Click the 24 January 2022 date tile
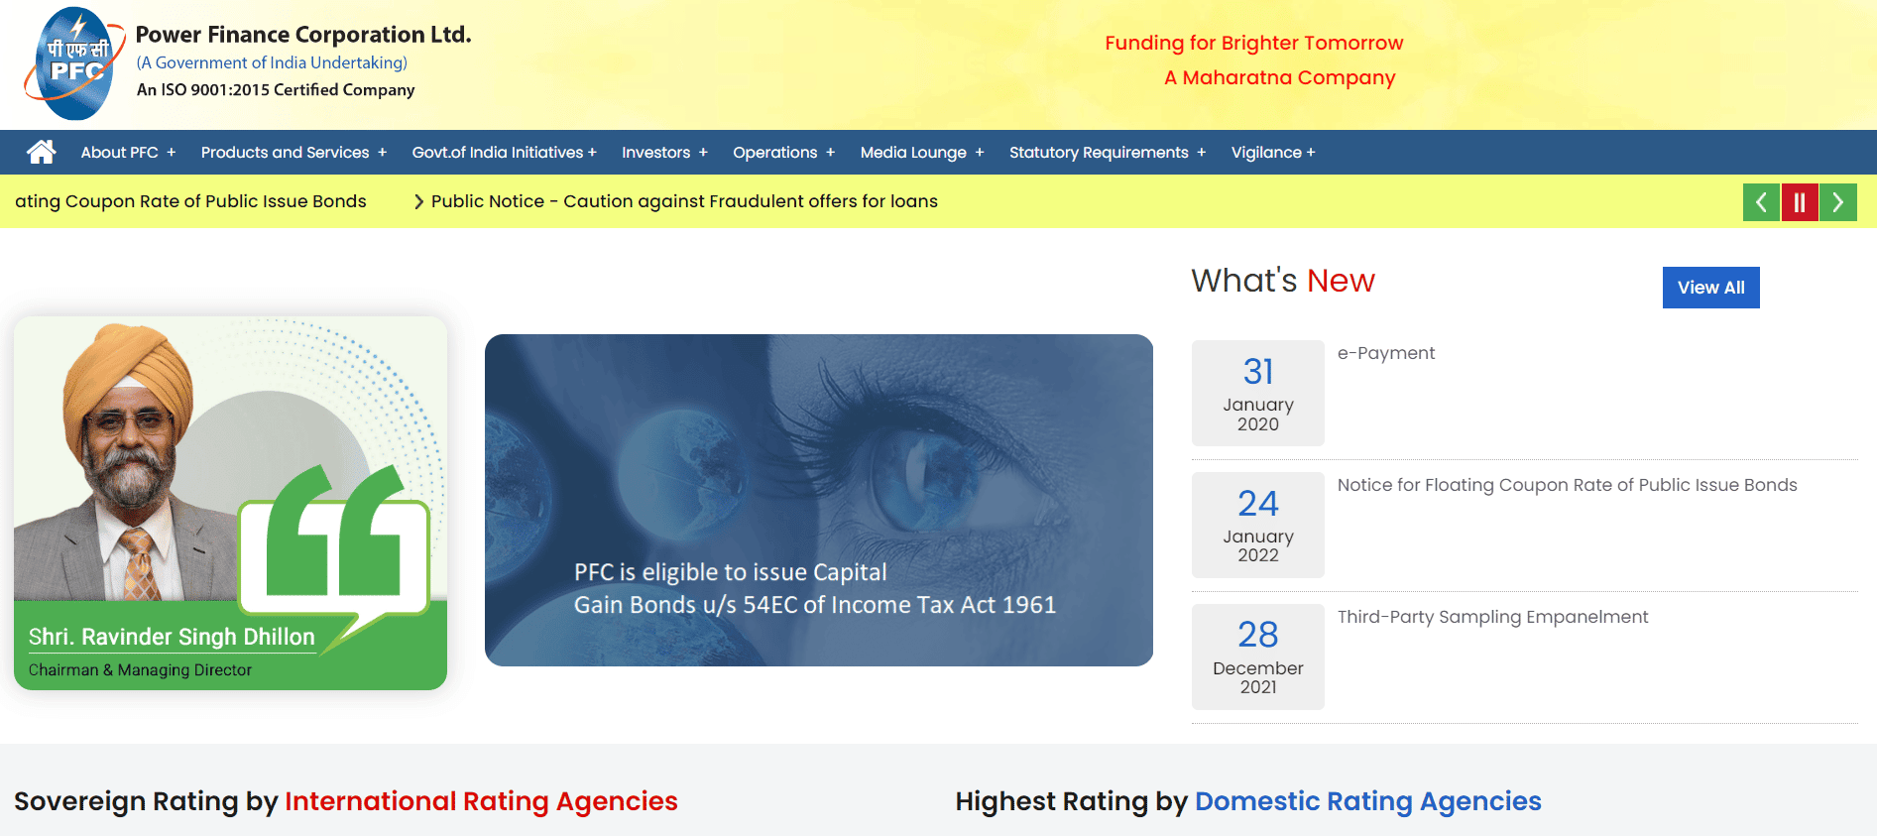This screenshot has height=836, width=1877. [x=1258, y=525]
